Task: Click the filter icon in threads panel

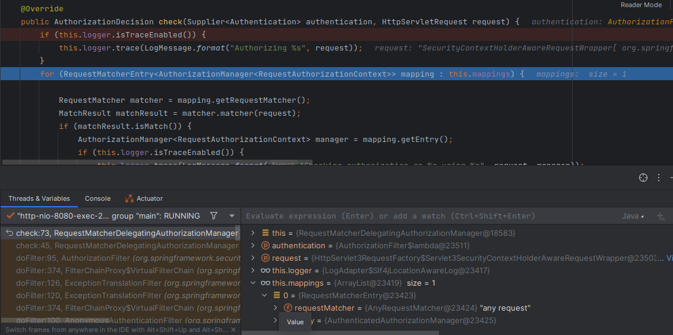Action: (214, 216)
